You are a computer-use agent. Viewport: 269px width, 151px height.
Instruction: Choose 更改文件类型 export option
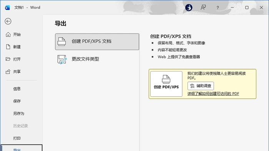pyautogui.click(x=97, y=59)
